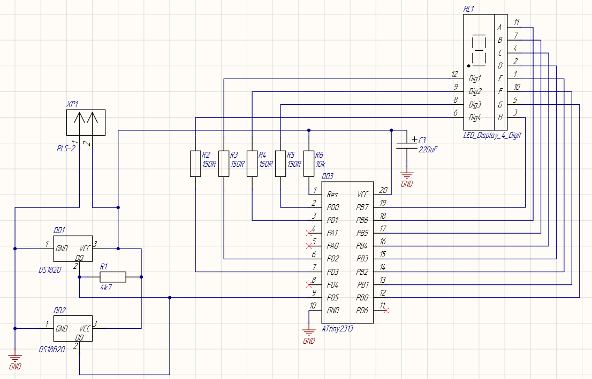592x379 pixels.
Task: Click the junction dot at DD1 VCC wire
Action: [x=118, y=249]
